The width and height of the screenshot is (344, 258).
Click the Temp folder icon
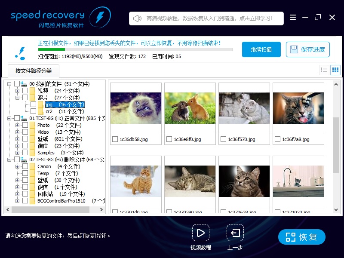(33, 173)
